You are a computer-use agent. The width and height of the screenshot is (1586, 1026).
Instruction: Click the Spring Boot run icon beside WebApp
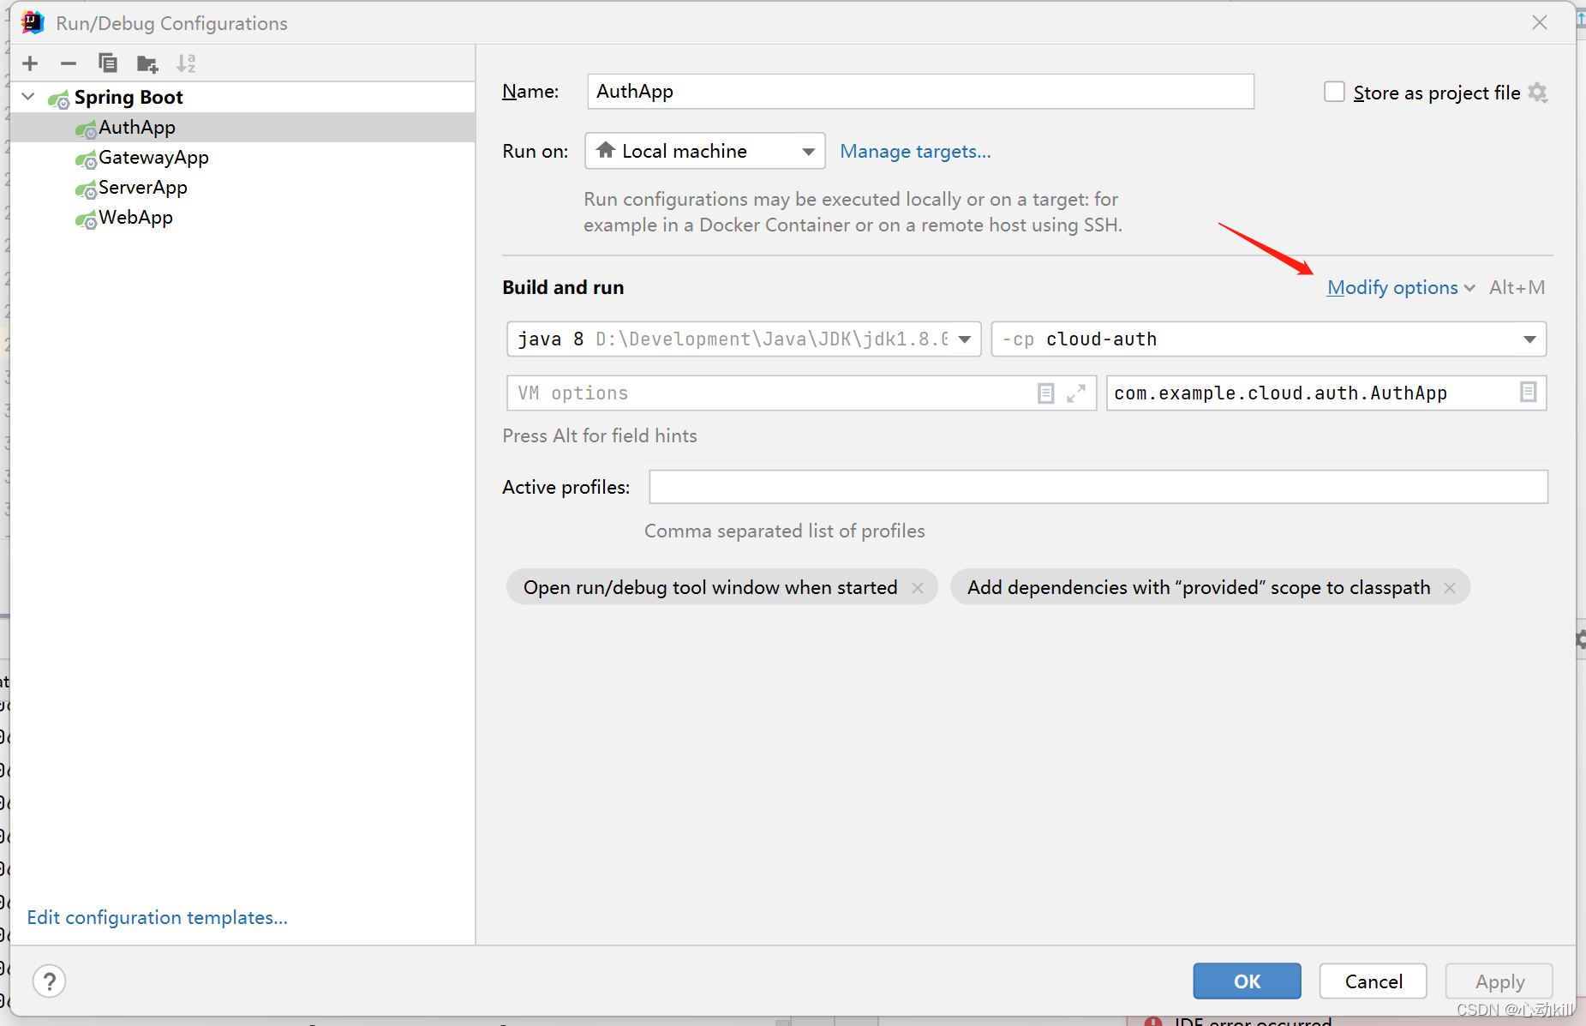86,219
